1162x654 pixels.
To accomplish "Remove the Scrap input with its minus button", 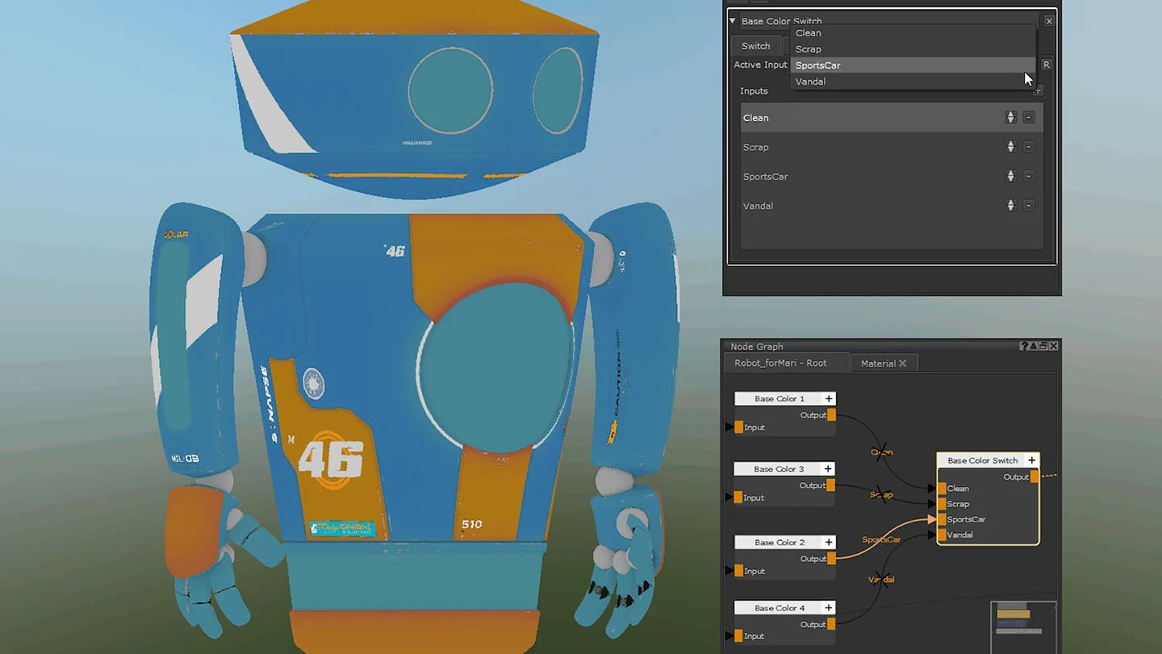I will click(1029, 147).
